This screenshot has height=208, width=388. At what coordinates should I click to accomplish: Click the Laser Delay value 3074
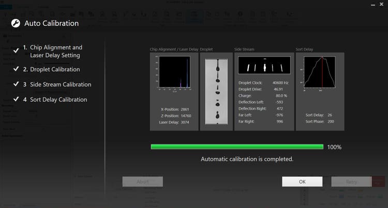point(185,122)
